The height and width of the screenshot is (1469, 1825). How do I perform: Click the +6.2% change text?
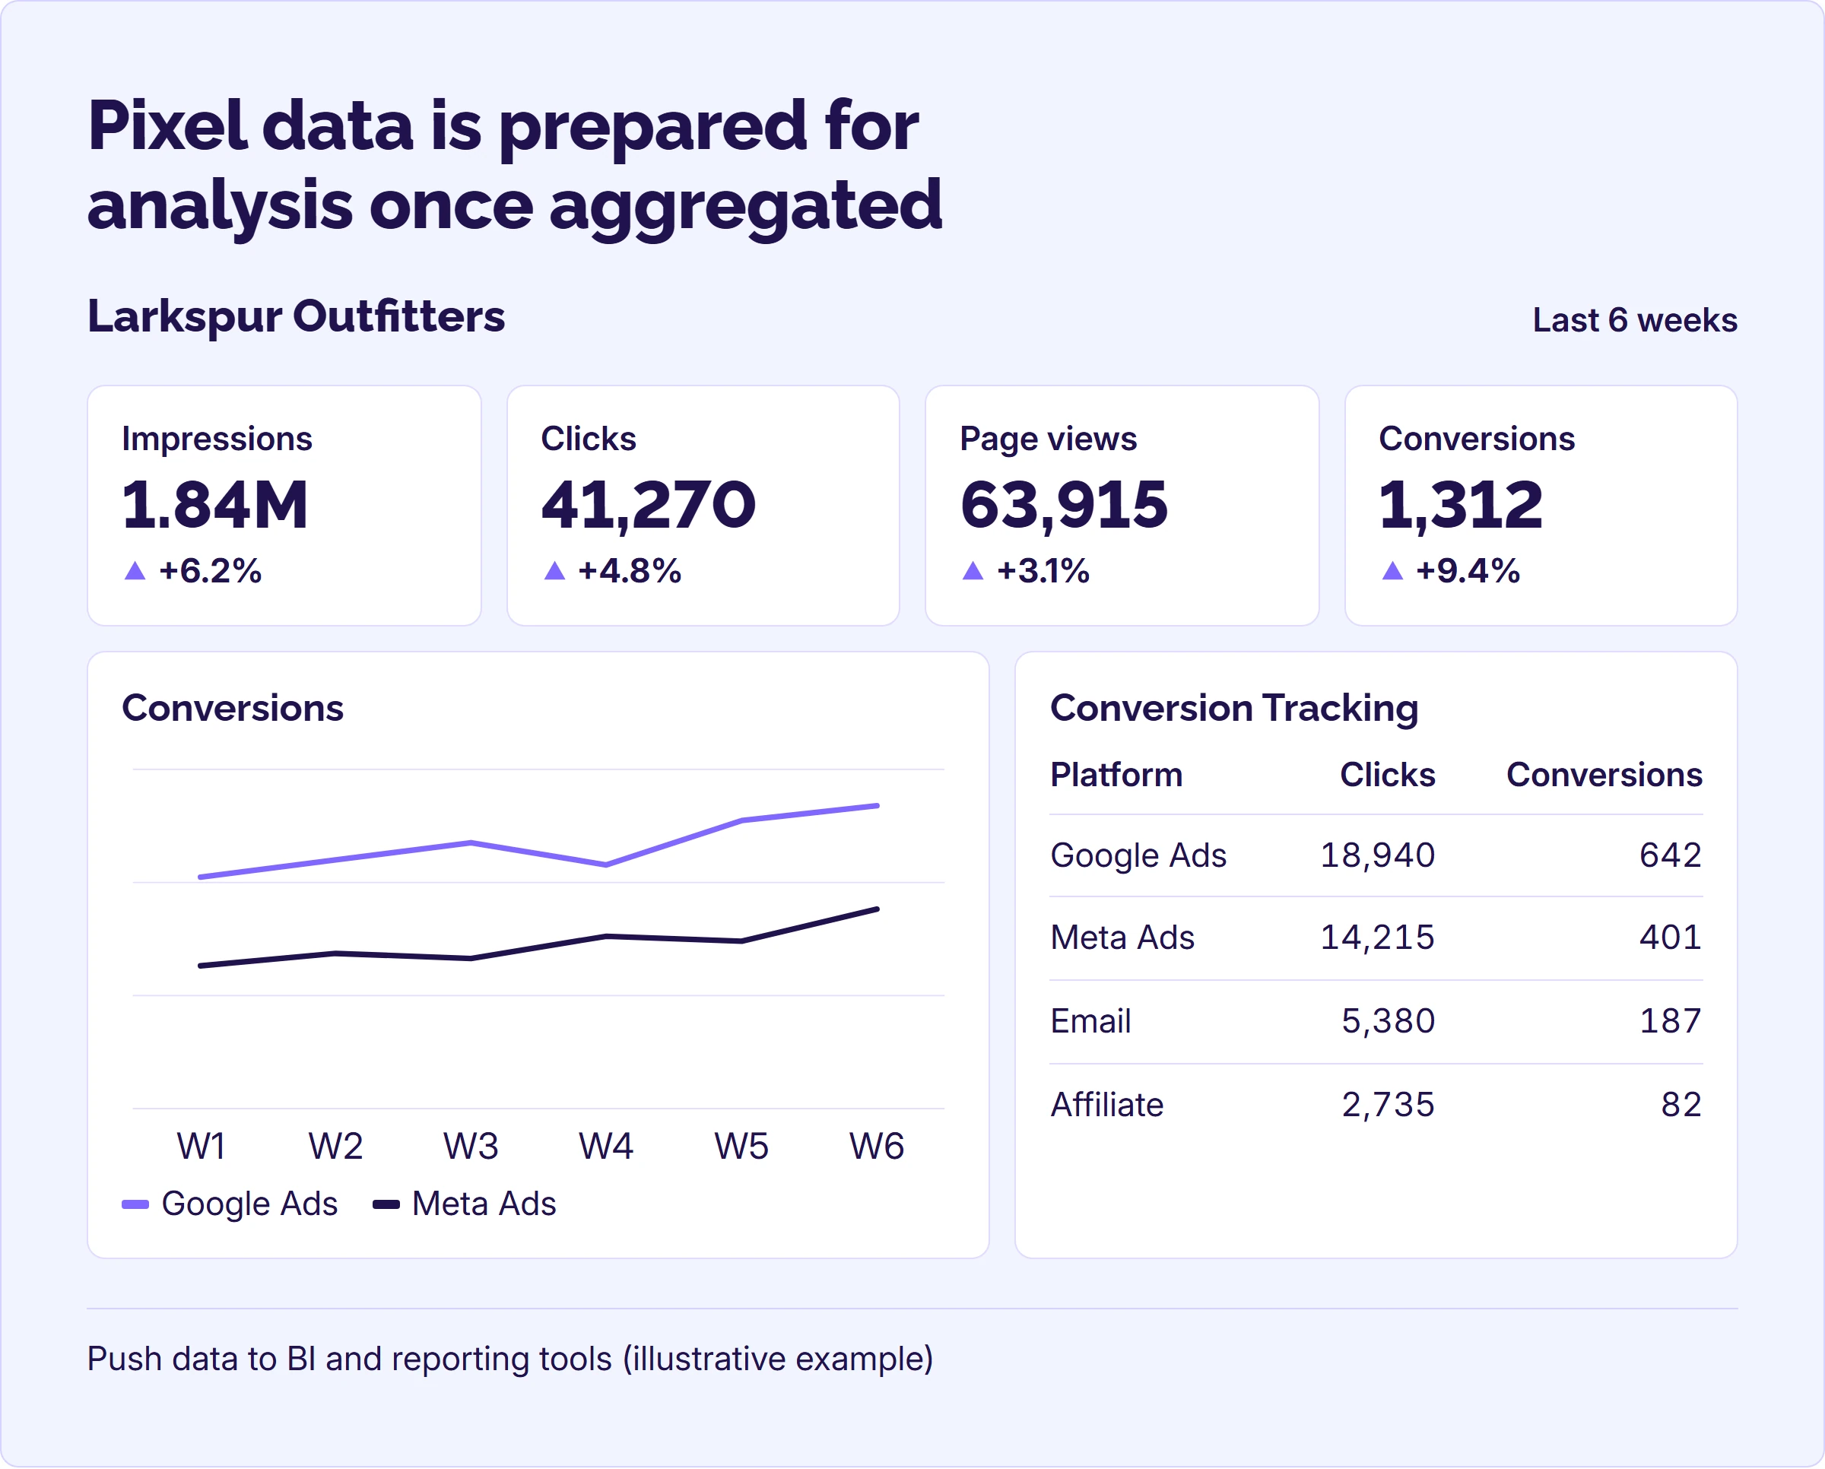(x=210, y=571)
